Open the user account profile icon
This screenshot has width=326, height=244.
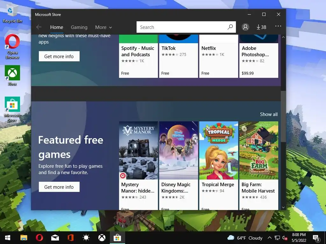click(245, 27)
